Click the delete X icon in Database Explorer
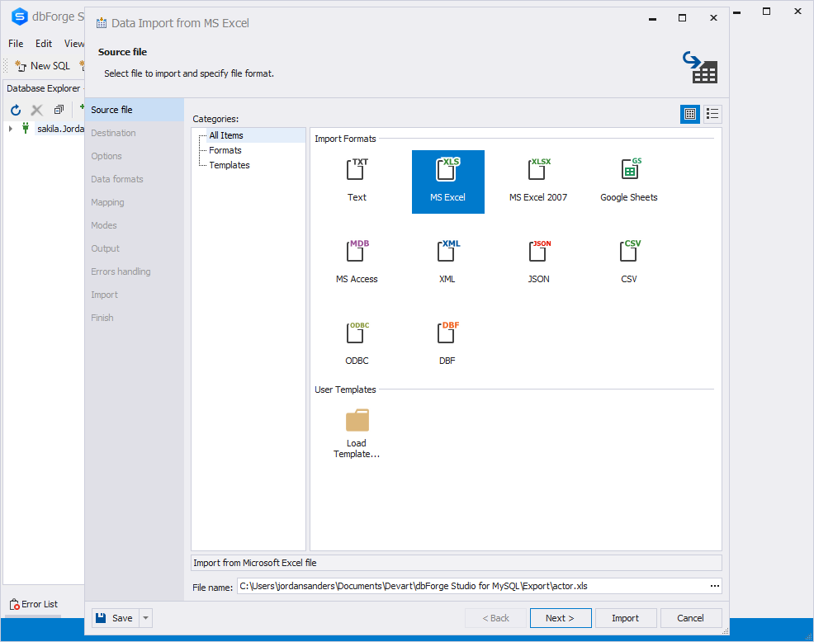This screenshot has width=814, height=642. 36,110
